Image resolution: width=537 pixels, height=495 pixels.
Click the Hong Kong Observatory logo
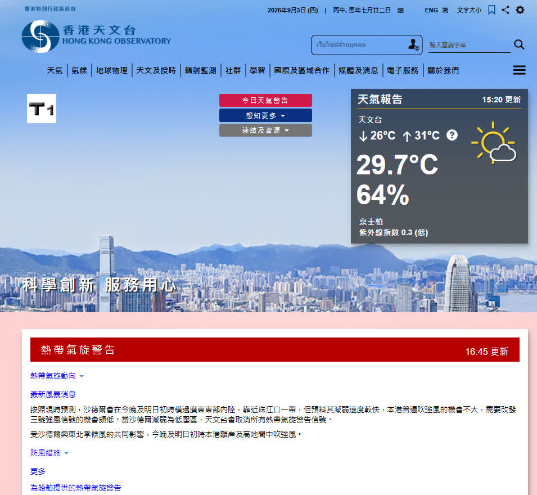point(96,37)
